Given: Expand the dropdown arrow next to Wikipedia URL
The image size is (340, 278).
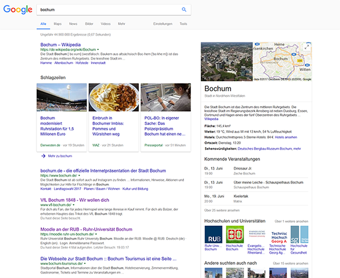Looking at the screenshot, I should coord(98,49).
